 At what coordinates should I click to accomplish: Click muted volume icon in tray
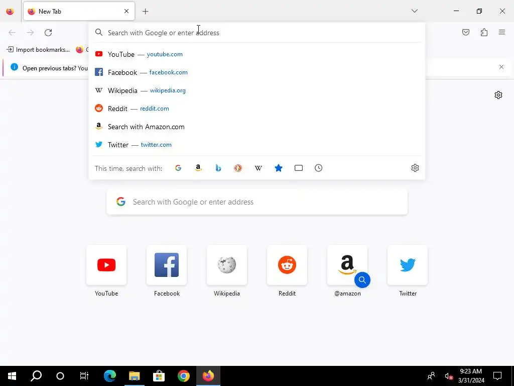448,376
